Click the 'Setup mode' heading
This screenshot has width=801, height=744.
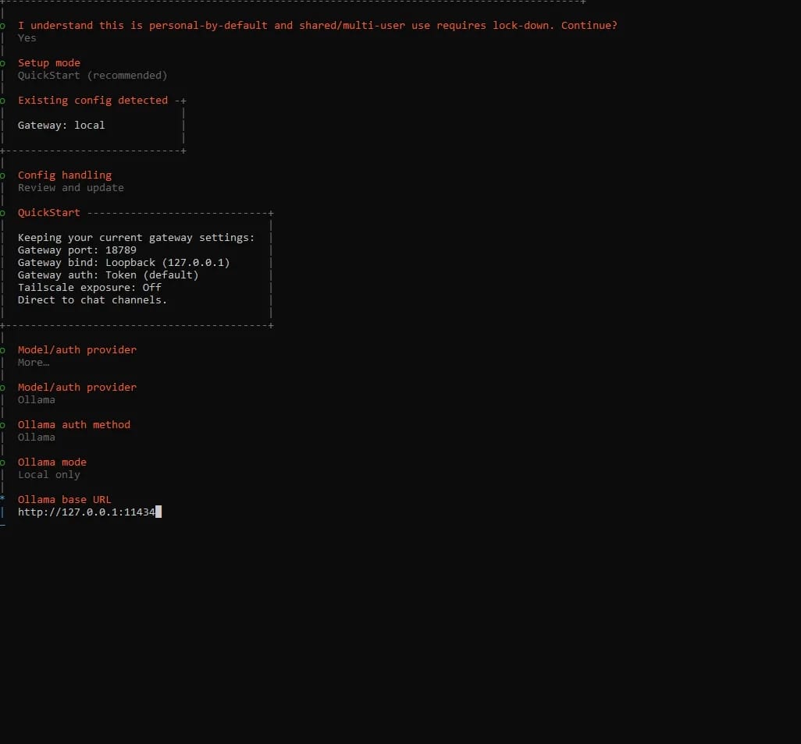[49, 62]
